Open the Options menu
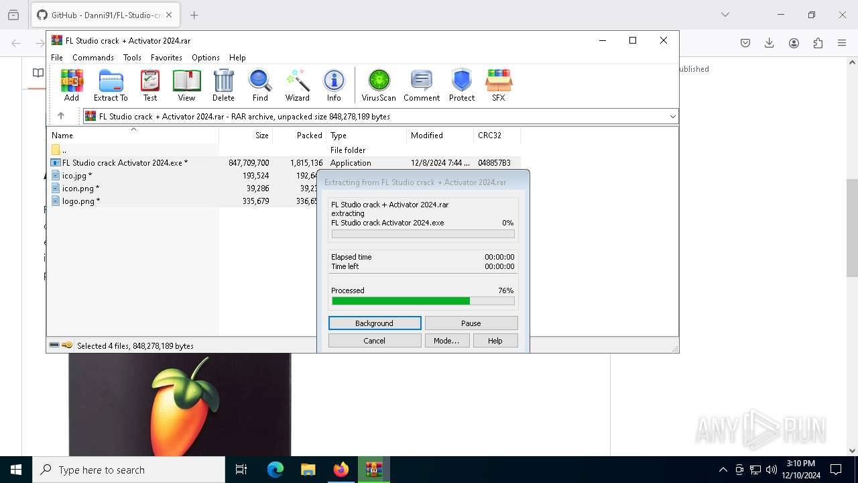This screenshot has height=483, width=858. click(x=206, y=58)
